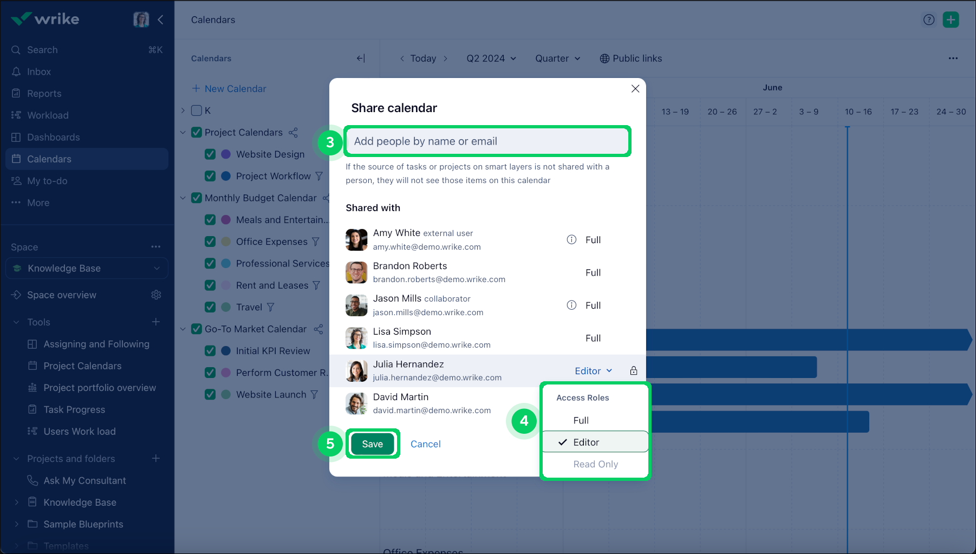Choose Read Only access role

tap(595, 464)
